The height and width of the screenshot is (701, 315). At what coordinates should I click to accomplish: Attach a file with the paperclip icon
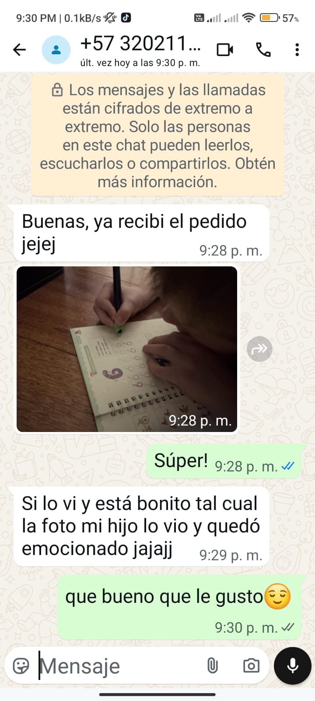tap(212, 666)
